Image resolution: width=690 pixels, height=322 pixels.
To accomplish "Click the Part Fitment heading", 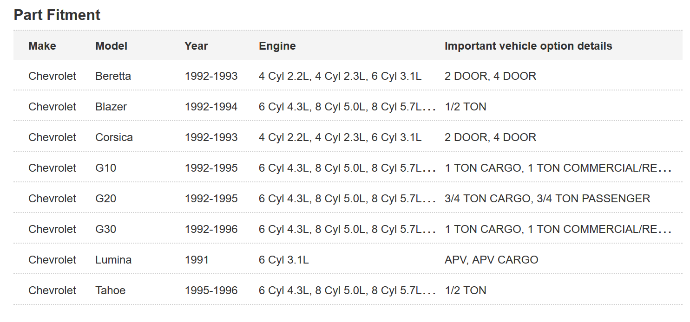I will 57,15.
